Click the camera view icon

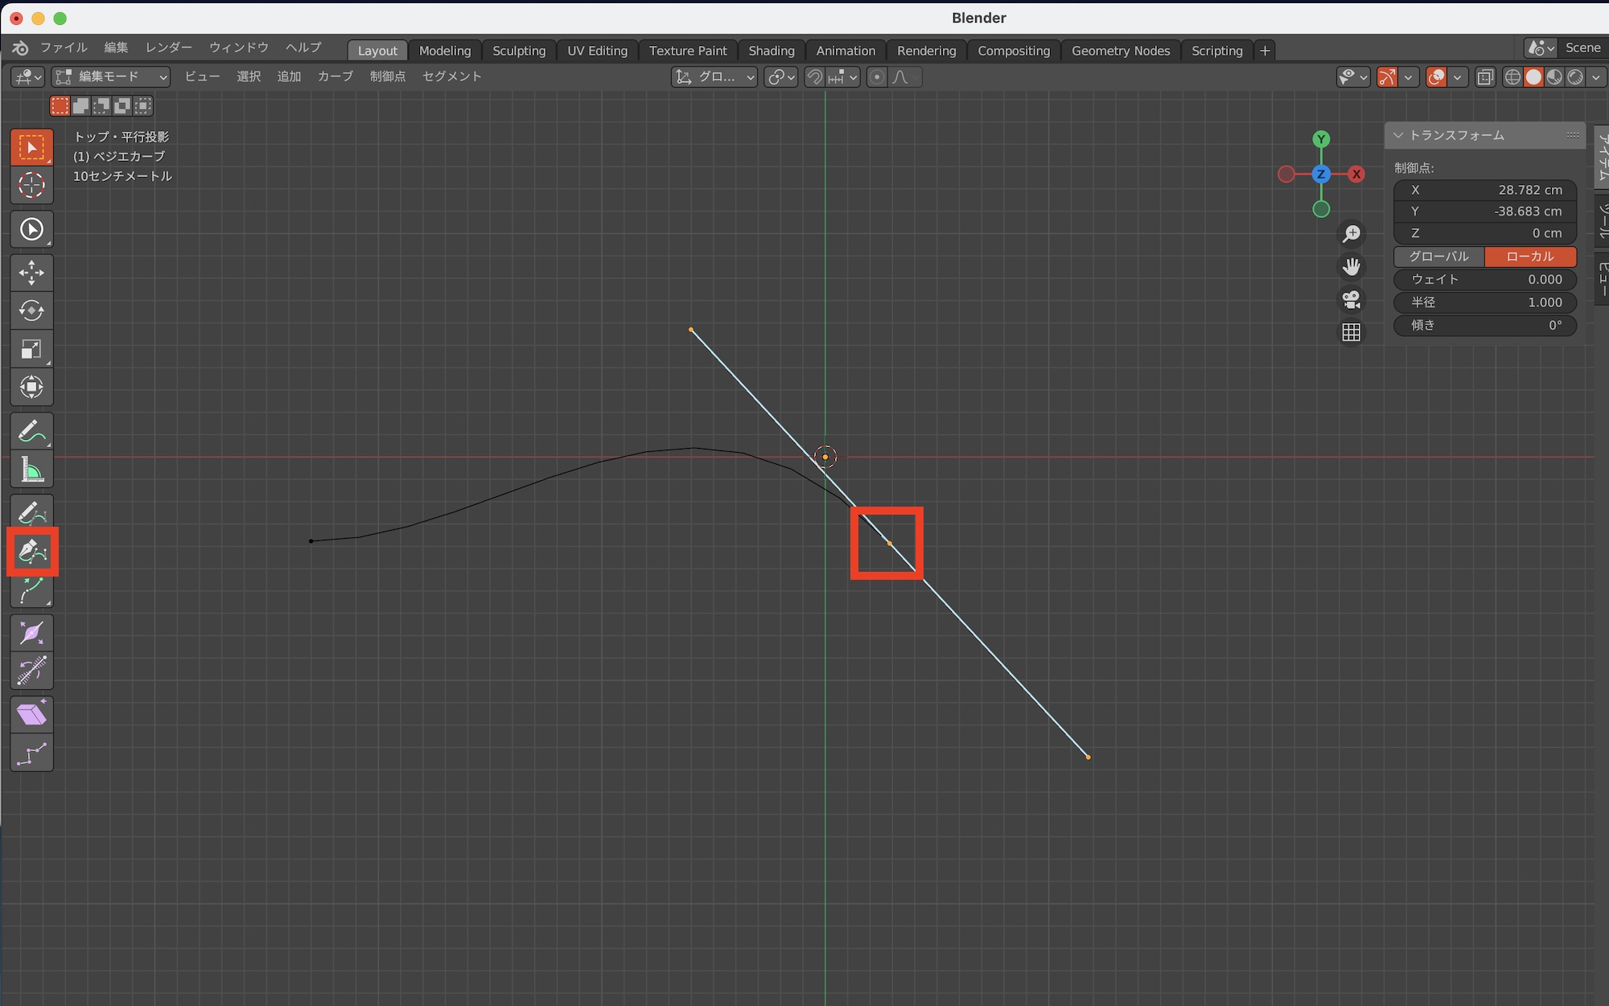[1352, 299]
